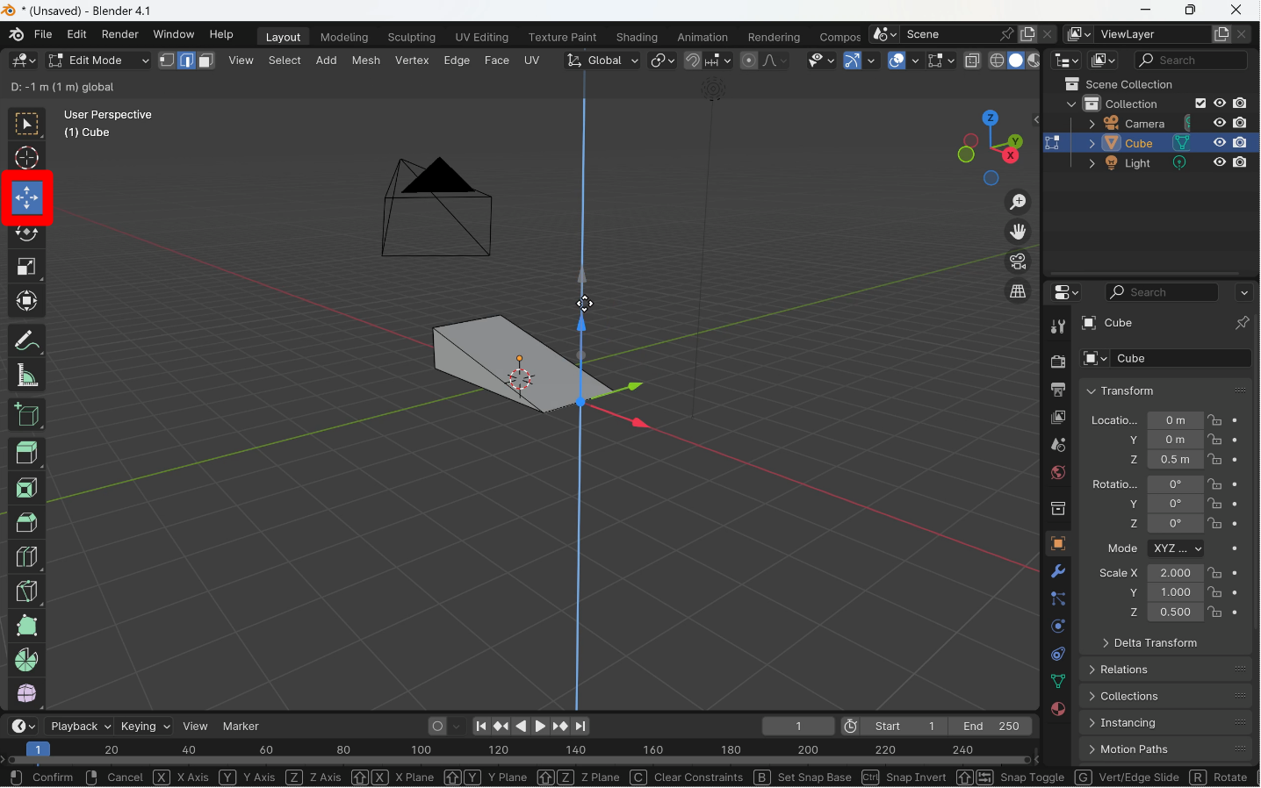Switch to Edge select mode

(186, 61)
